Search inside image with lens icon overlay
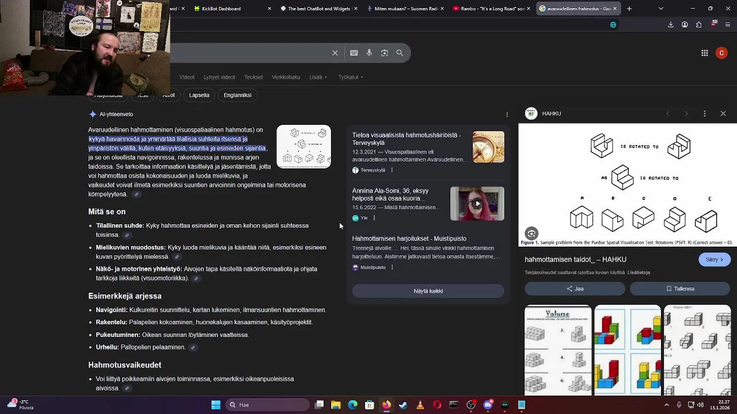The image size is (737, 414). (531, 233)
